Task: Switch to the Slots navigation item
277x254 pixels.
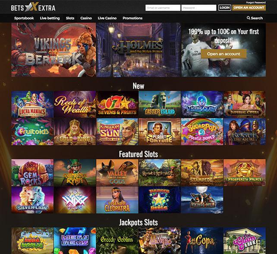Action: pos(70,18)
